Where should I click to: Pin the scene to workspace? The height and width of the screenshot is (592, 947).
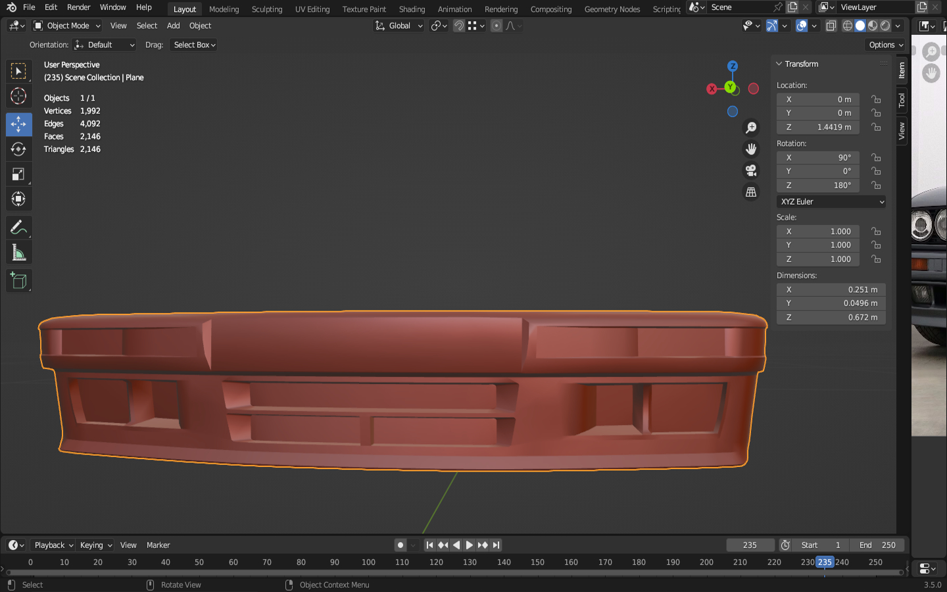[778, 7]
